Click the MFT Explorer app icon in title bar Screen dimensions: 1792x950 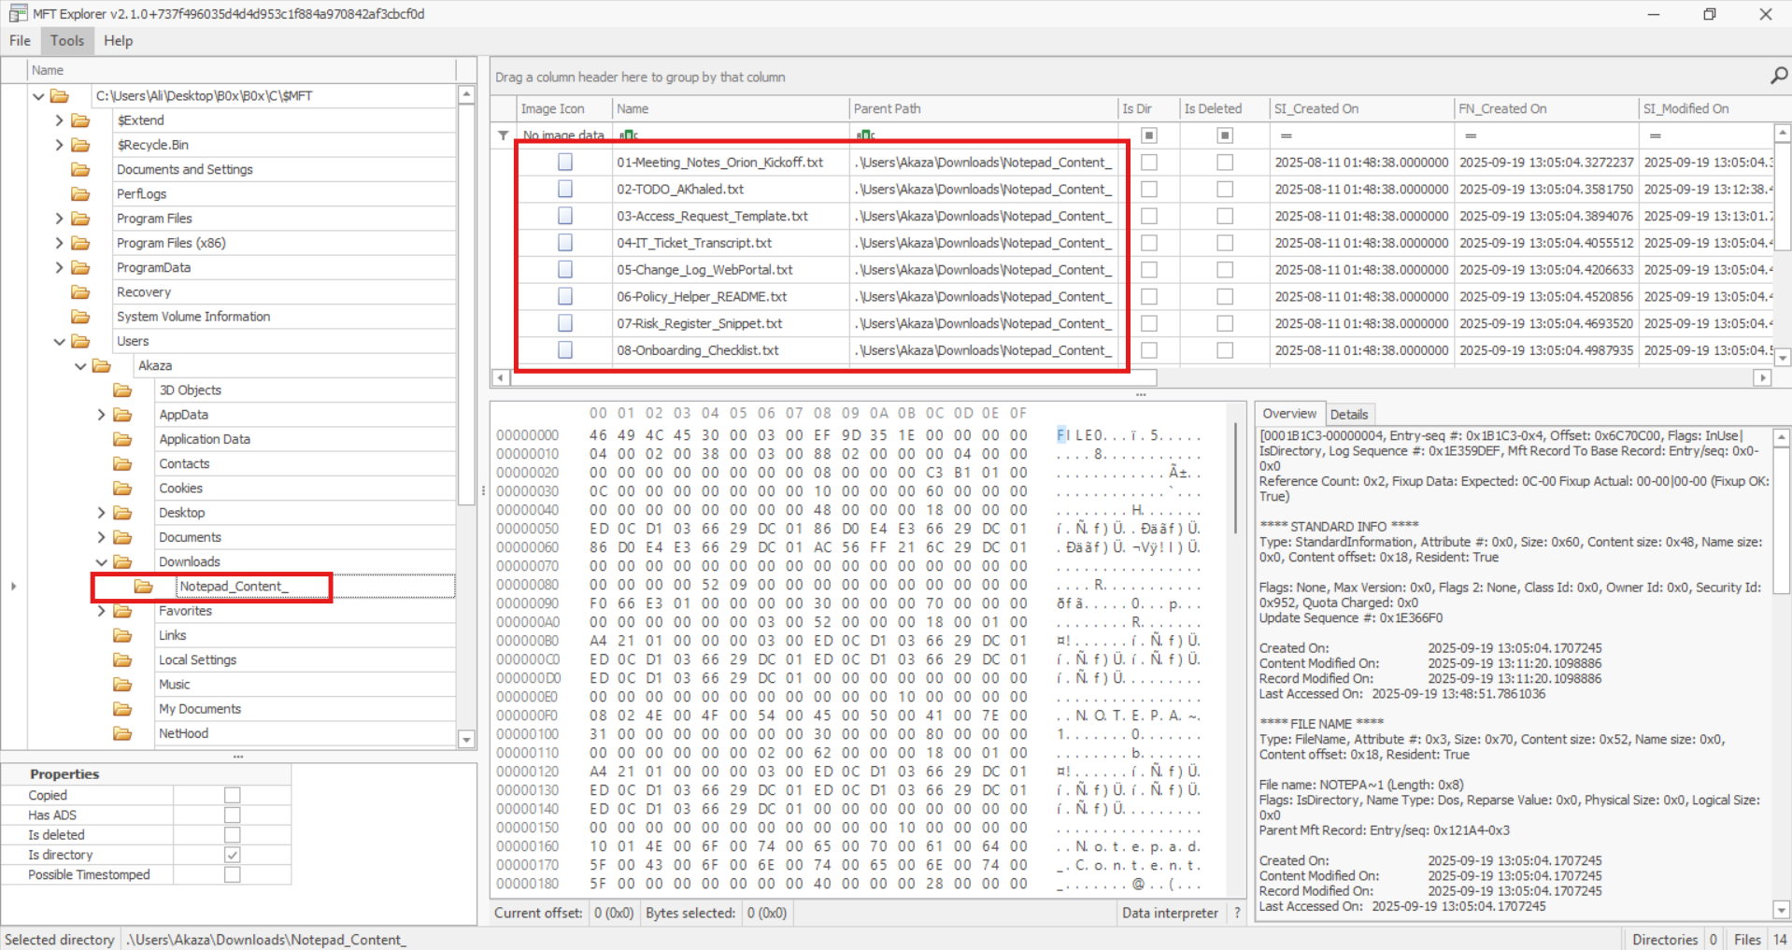point(18,14)
